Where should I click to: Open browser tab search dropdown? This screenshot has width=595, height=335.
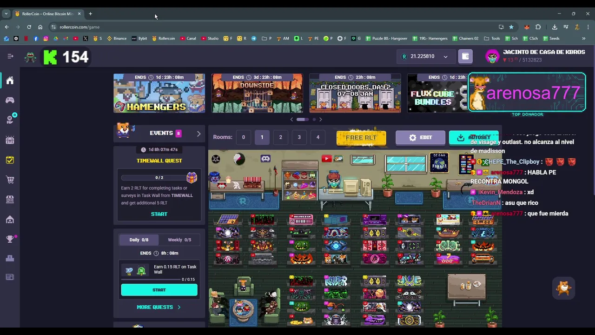6,14
